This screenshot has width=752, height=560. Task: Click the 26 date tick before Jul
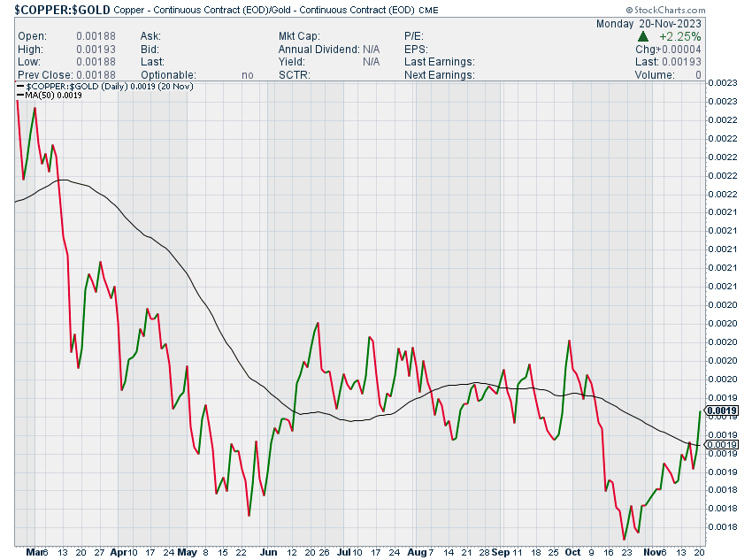coord(324,552)
